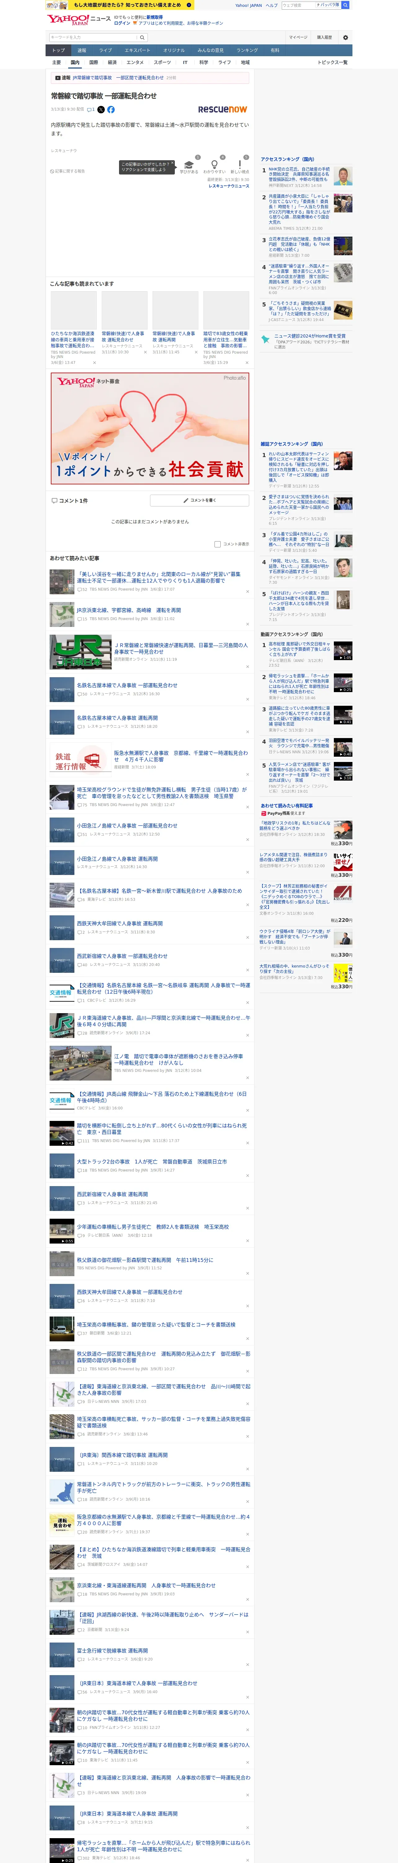Dismiss the ひたちなか海浜鉄道 recommended card
398x1863 pixels.
(x=94, y=362)
